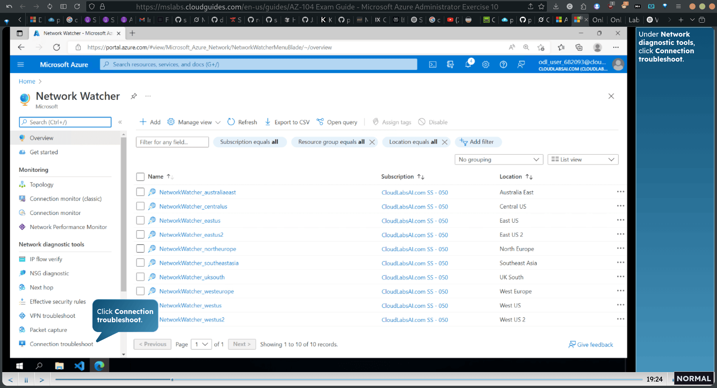The image size is (717, 388).
Task: Open the help question mark icon
Action: [503, 65]
